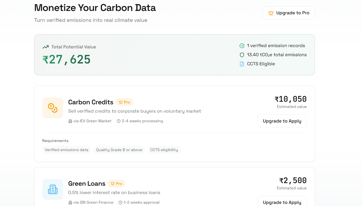This screenshot has width=362, height=206.
Task: Click the Carbon Credits card title
Action: (91, 102)
